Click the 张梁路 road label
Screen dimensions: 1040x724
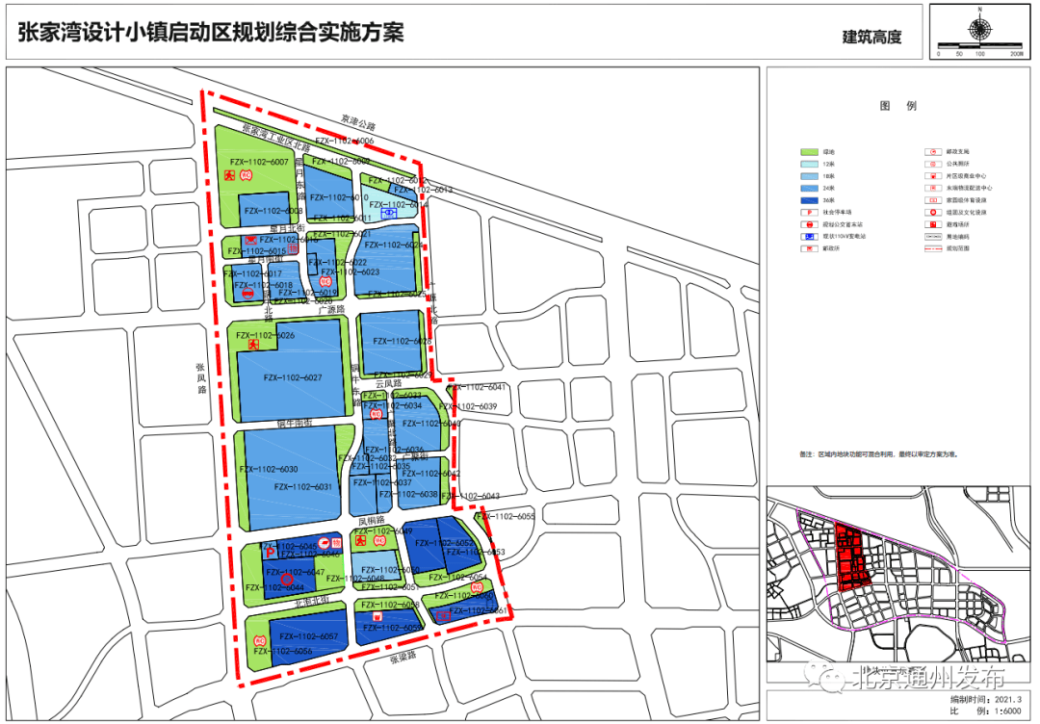click(x=403, y=657)
